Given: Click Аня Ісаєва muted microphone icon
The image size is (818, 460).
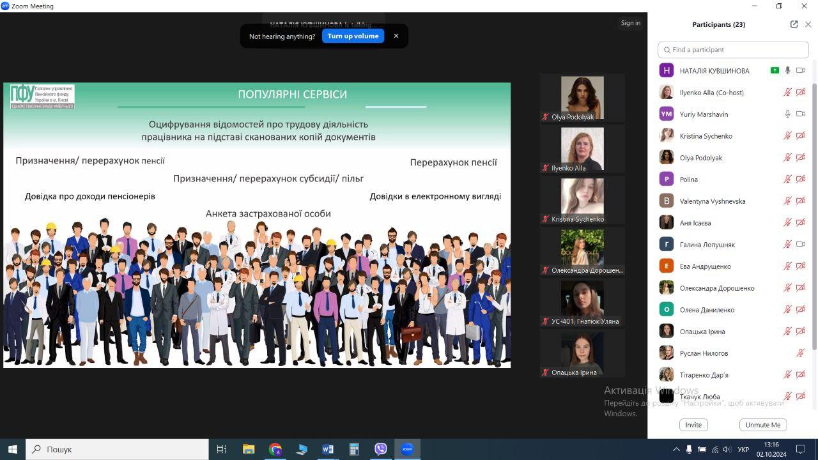Looking at the screenshot, I should pos(788,223).
